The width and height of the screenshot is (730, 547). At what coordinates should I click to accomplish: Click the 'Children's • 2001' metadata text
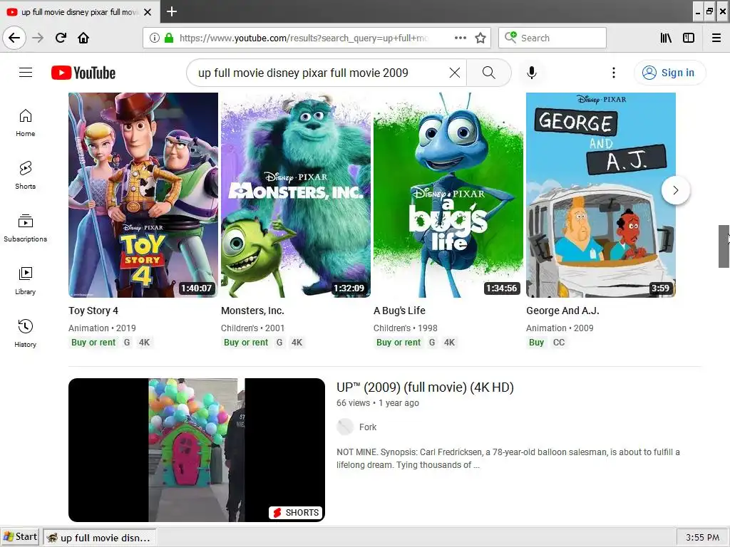[x=252, y=328]
